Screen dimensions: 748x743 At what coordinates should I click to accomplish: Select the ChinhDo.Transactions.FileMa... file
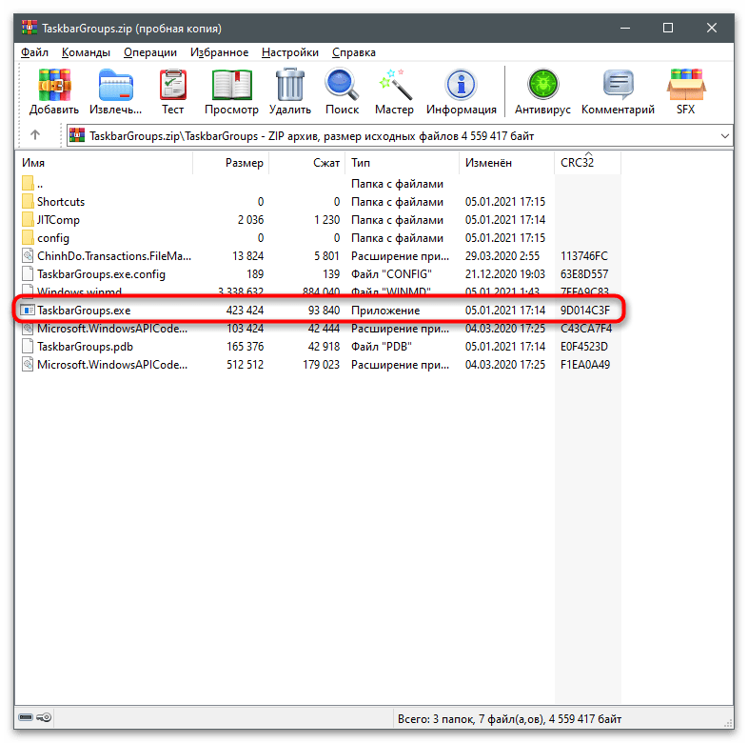(x=114, y=256)
